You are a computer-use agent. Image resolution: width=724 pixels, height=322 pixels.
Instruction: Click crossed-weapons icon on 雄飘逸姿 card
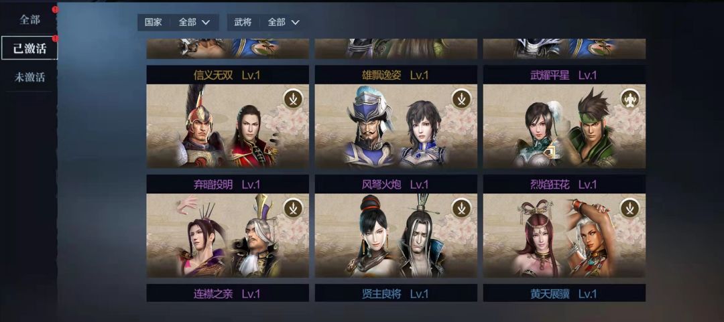pos(461,98)
